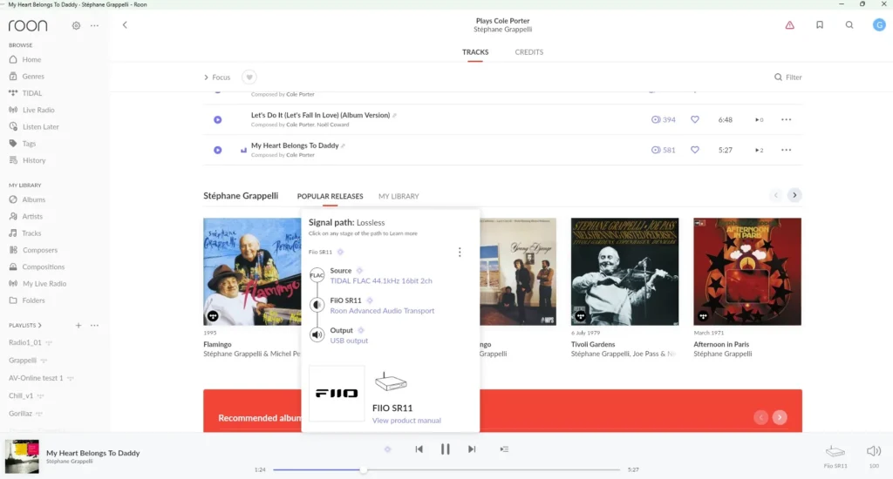The image size is (893, 479).
Task: Expand the Focus options
Action: [x=217, y=78]
